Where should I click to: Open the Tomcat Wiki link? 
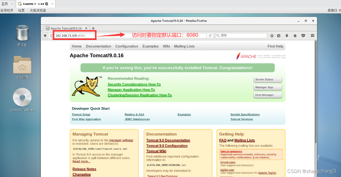coord(156,151)
